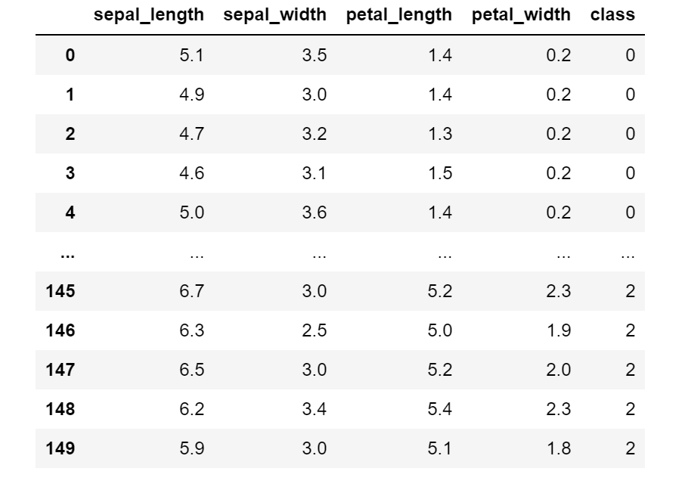The width and height of the screenshot is (682, 493).
Task: Click the sepal_width column header
Action: click(275, 15)
